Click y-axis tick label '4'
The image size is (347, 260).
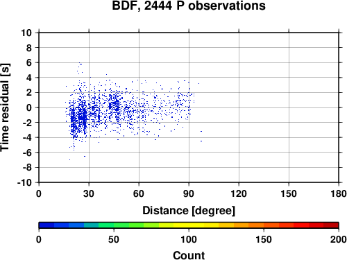[x=29, y=78]
